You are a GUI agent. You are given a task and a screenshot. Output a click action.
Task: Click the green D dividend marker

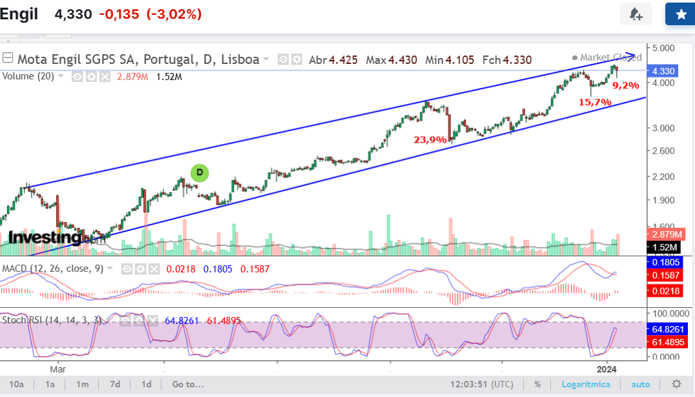(x=200, y=173)
